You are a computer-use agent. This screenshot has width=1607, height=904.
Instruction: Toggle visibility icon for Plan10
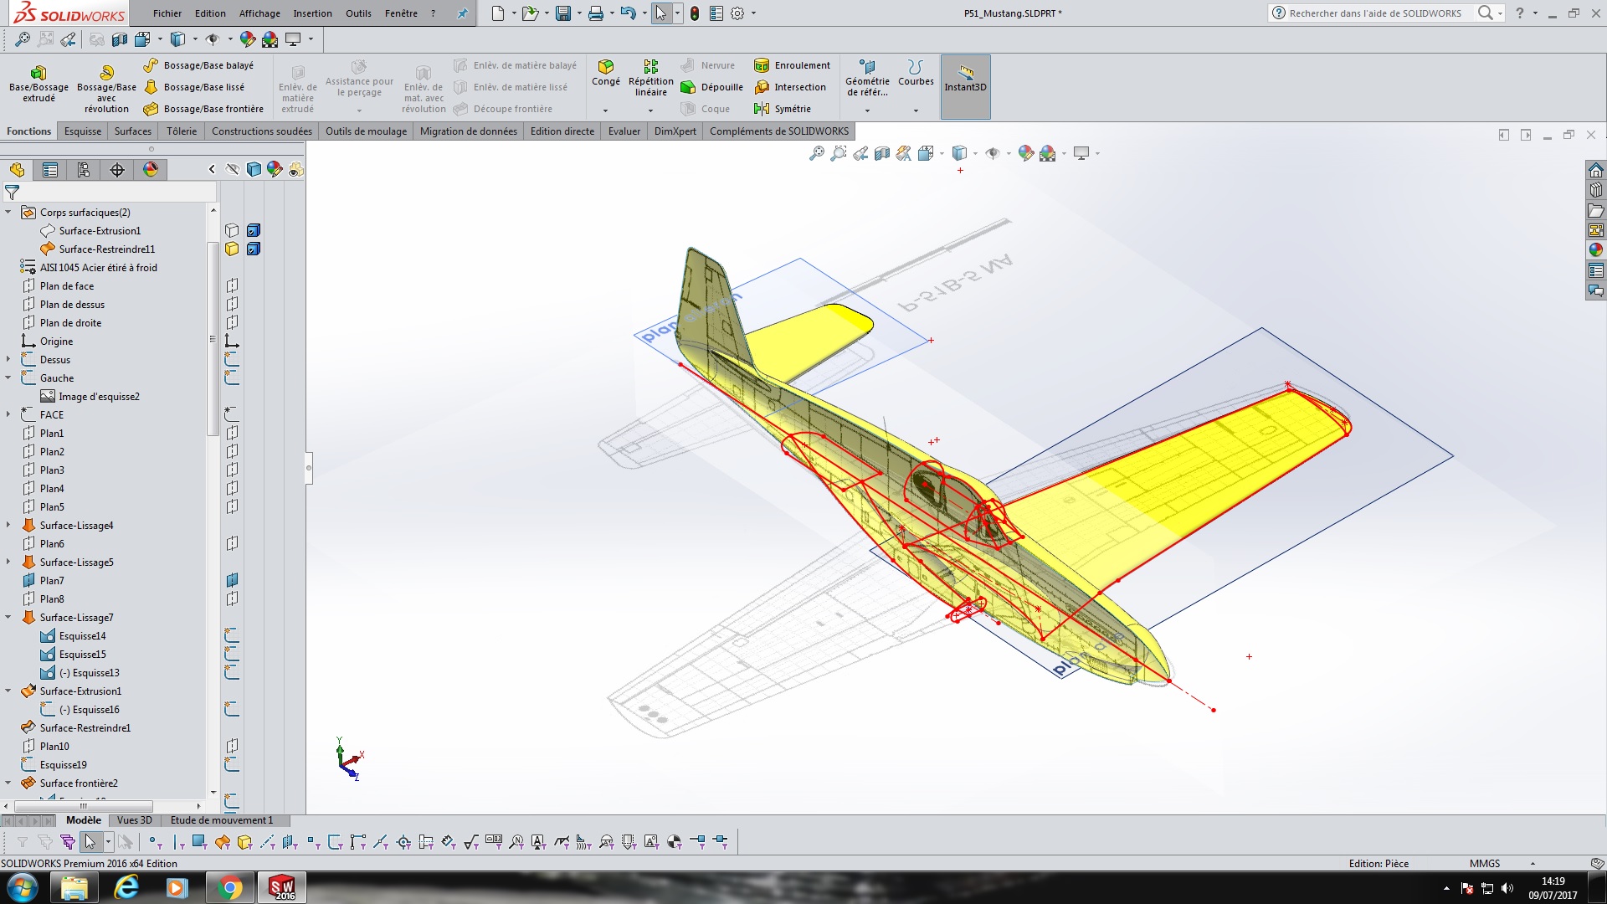[x=232, y=747]
